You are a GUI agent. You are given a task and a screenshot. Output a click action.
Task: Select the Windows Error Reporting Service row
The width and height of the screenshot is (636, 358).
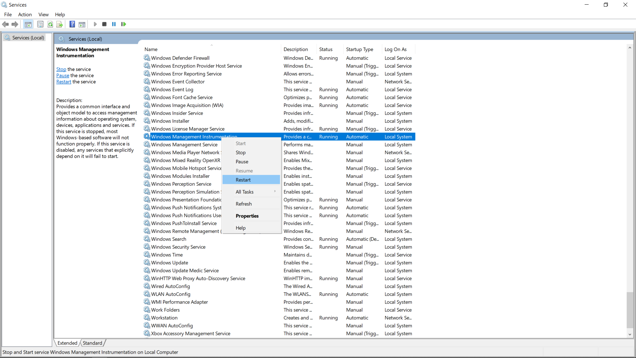[x=279, y=74]
